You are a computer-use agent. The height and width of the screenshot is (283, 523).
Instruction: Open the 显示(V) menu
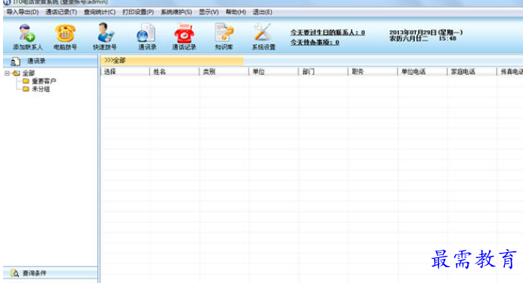tap(209, 12)
